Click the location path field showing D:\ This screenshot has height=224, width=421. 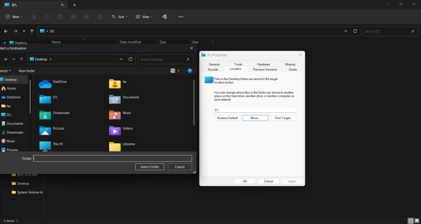pyautogui.click(x=255, y=110)
